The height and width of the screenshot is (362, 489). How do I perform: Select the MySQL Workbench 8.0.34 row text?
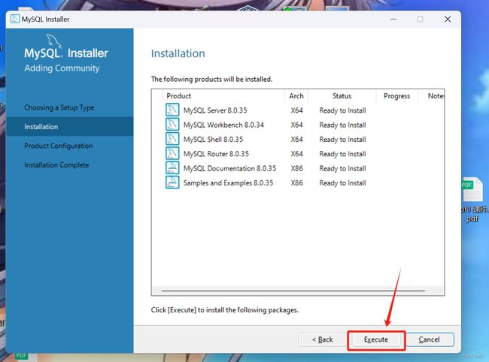tap(223, 125)
